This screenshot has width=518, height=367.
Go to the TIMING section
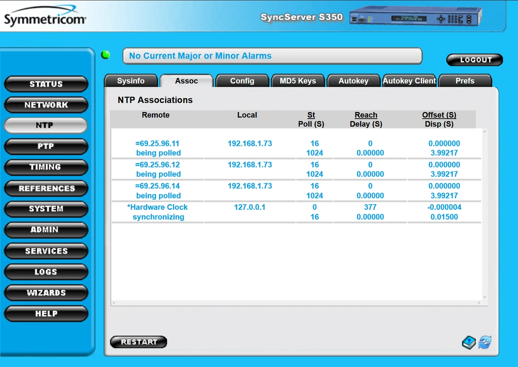pyautogui.click(x=46, y=167)
